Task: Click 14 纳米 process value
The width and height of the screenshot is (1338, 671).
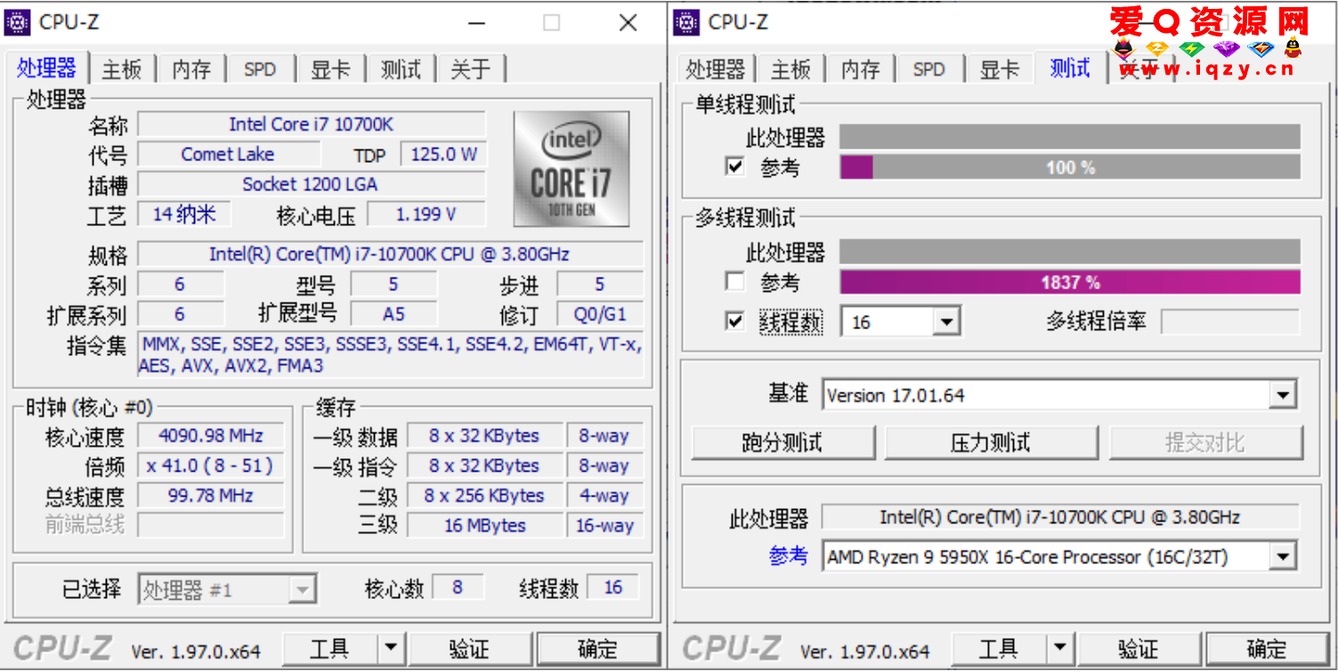Action: tap(184, 214)
